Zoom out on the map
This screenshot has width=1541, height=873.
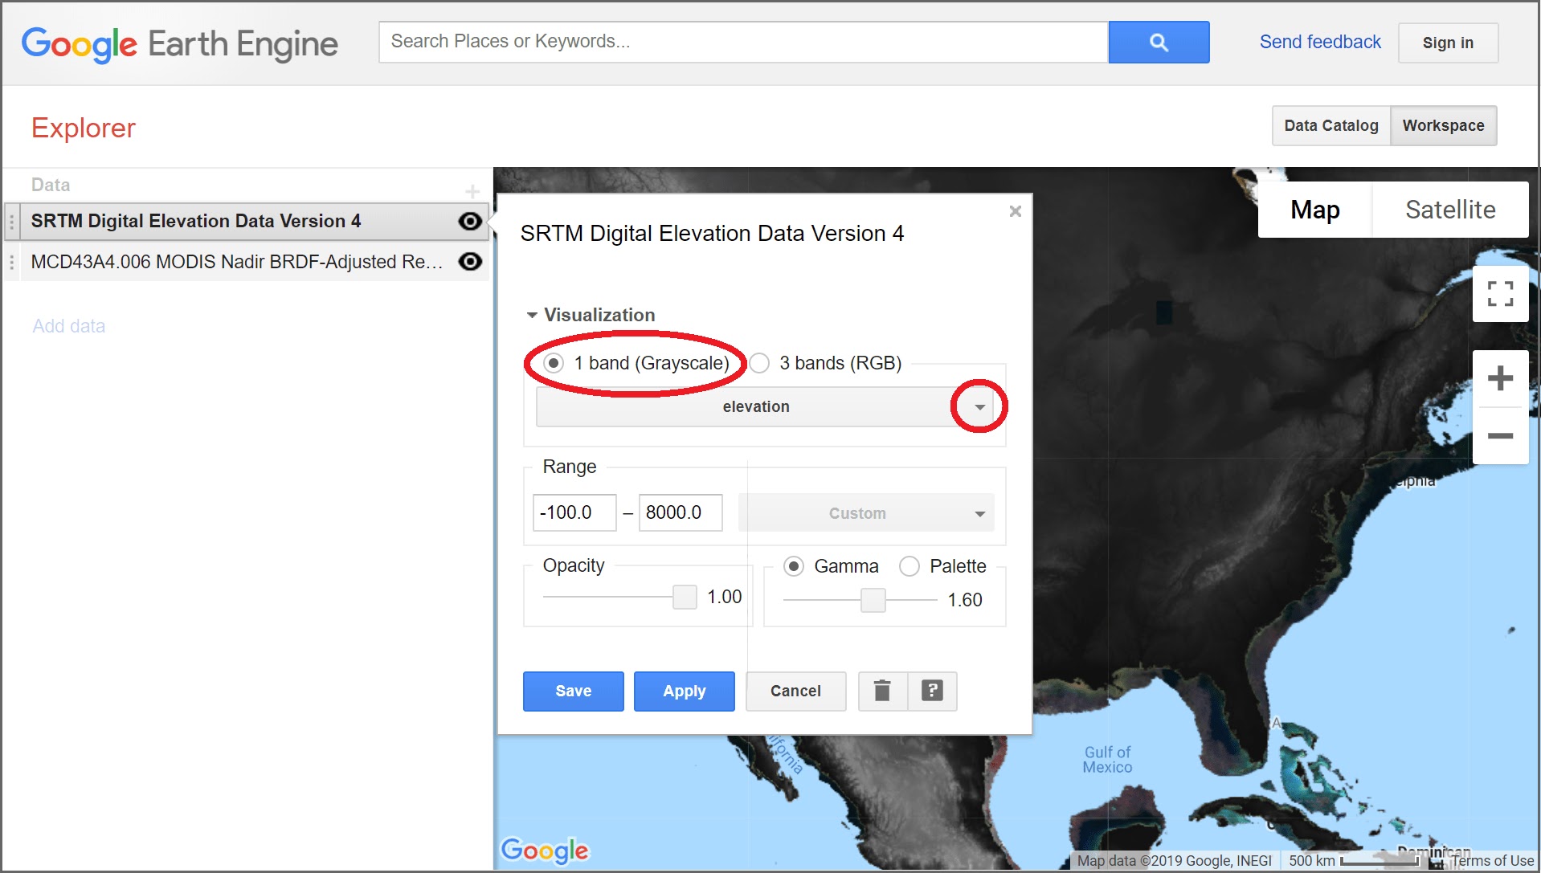point(1500,436)
